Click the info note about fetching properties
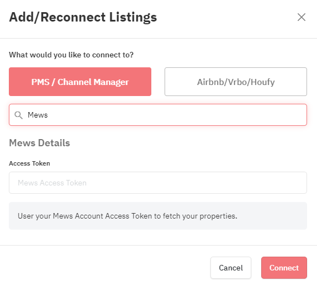The height and width of the screenshot is (287, 317). click(x=128, y=216)
